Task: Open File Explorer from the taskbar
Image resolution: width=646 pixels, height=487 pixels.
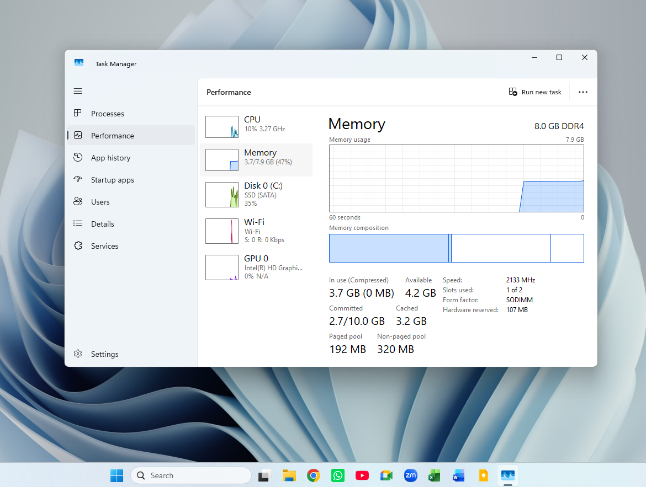Action: click(289, 475)
